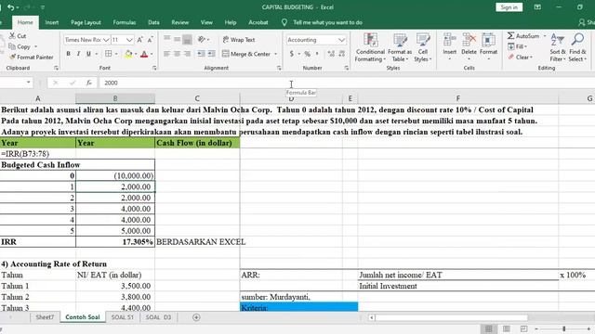Viewport: 595px width, 334px height.
Task: Click the Undo arrow in title bar
Action: pyautogui.click(x=10, y=7)
